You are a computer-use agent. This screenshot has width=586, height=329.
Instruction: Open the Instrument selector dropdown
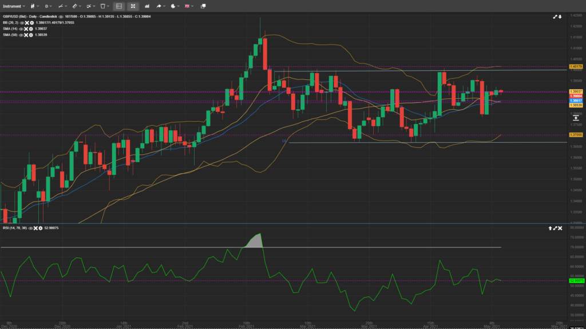(x=14, y=6)
